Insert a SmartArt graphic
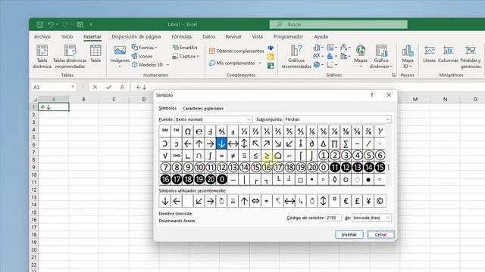This screenshot has width=485, height=272. coord(185,48)
